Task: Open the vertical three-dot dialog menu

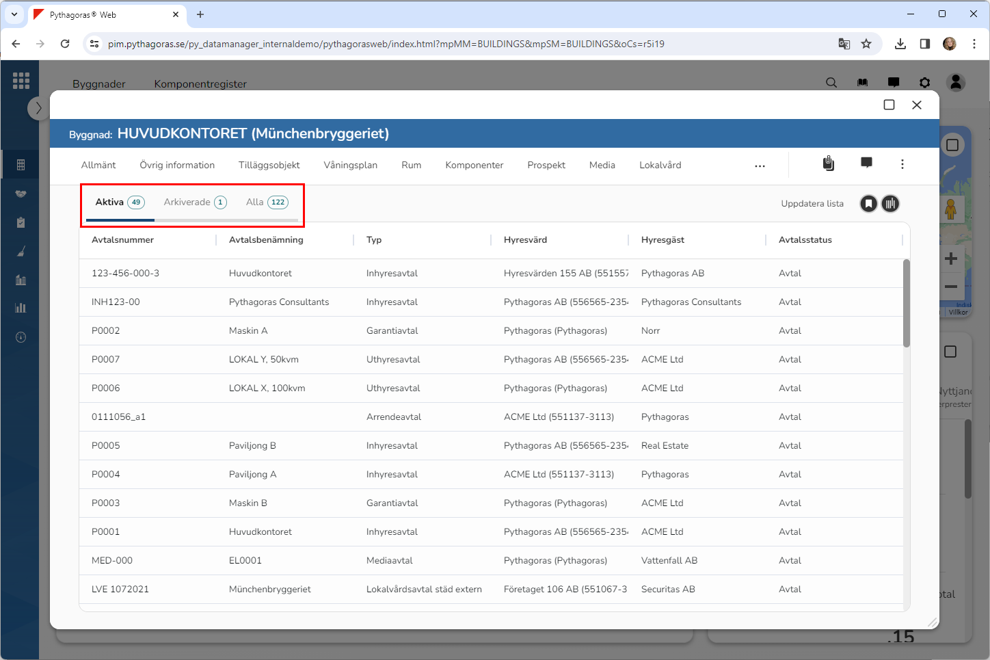Action: (x=902, y=164)
